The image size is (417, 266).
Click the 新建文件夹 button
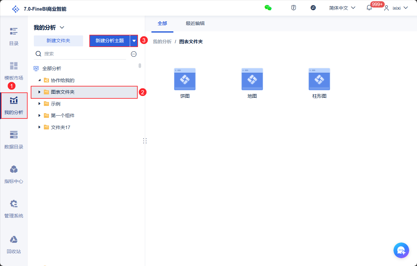pyautogui.click(x=58, y=41)
